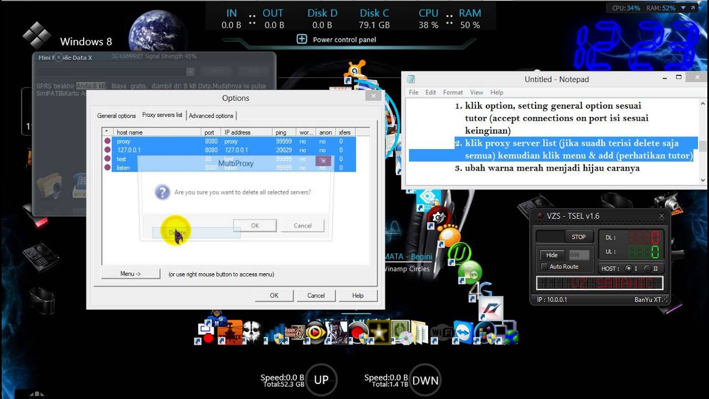The height and width of the screenshot is (399, 709).
Task: Open the Notepad Format menu
Action: pos(453,93)
